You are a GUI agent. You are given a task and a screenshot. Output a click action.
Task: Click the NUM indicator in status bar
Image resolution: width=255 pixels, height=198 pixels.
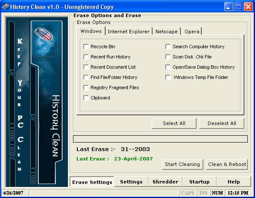pyautogui.click(x=217, y=193)
